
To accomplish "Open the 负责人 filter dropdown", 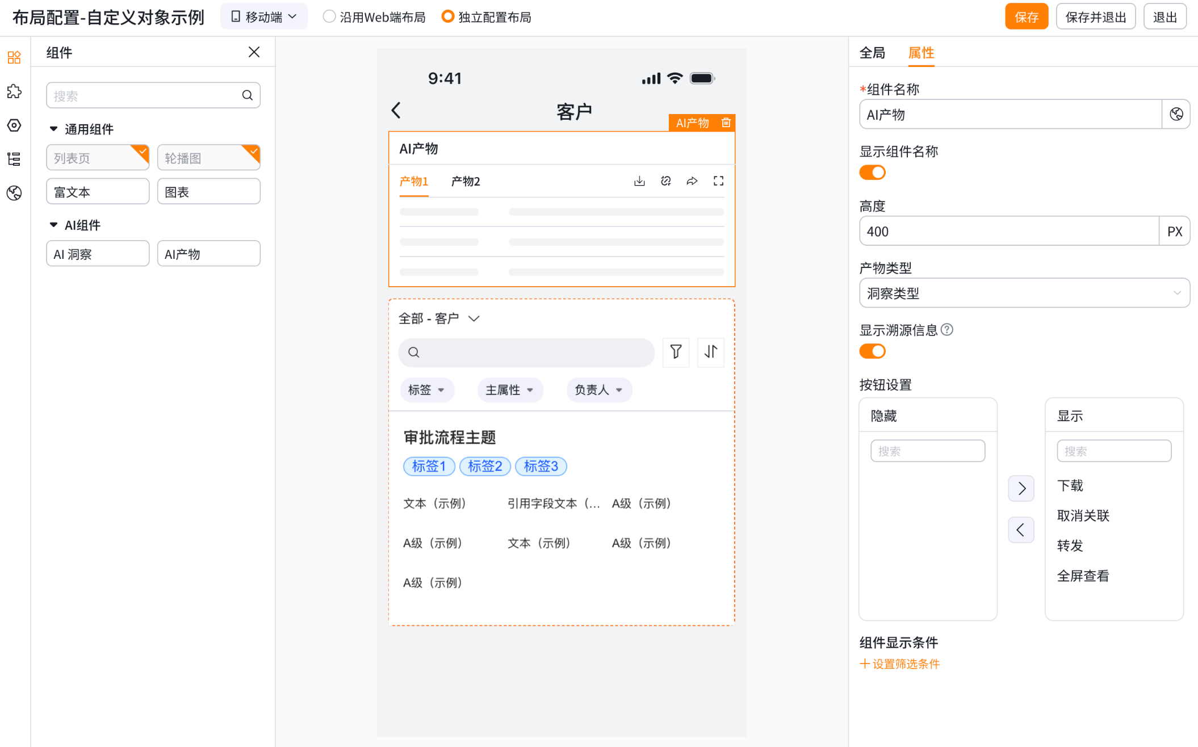I will 599,390.
